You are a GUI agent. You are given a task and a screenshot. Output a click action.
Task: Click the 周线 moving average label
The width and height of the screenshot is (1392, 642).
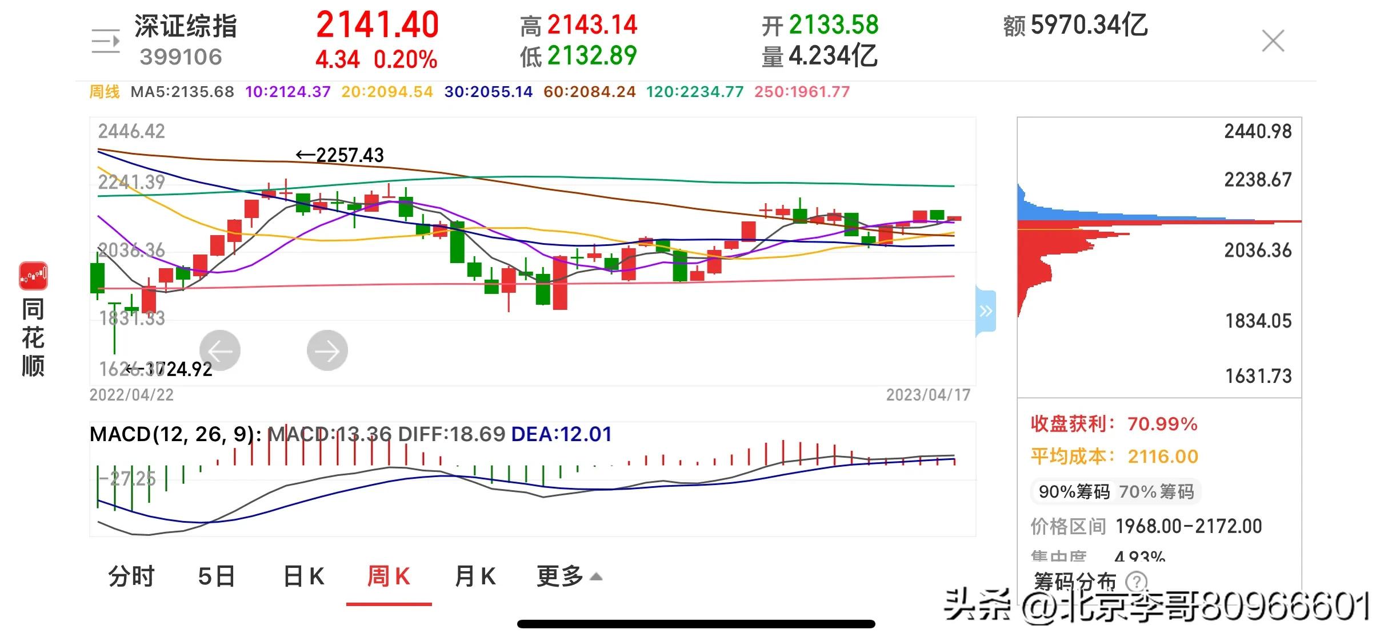[x=105, y=92]
